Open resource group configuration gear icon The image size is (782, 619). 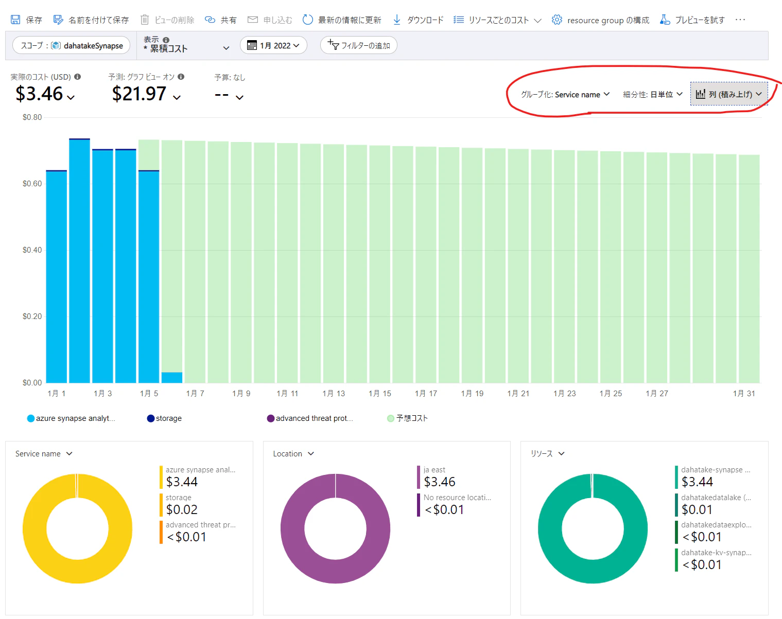click(557, 20)
